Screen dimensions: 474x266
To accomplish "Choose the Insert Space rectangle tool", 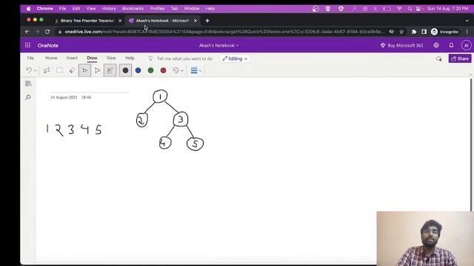I will coord(59,71).
